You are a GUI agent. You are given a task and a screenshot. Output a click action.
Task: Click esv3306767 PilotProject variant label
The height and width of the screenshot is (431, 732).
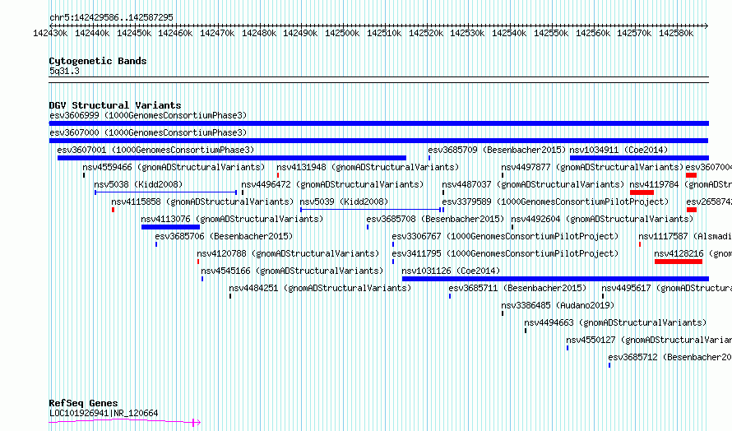point(505,236)
